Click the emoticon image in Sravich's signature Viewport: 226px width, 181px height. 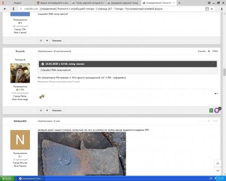click(42, 96)
